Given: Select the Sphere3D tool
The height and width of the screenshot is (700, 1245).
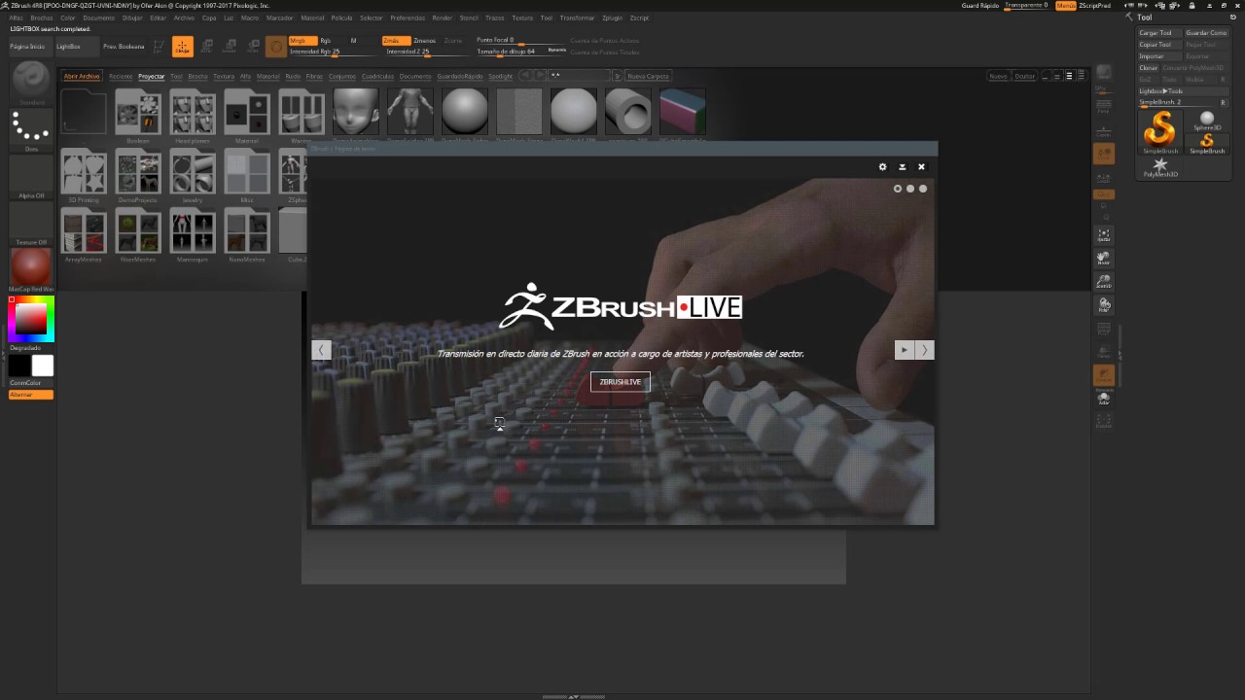Looking at the screenshot, I should [1207, 120].
